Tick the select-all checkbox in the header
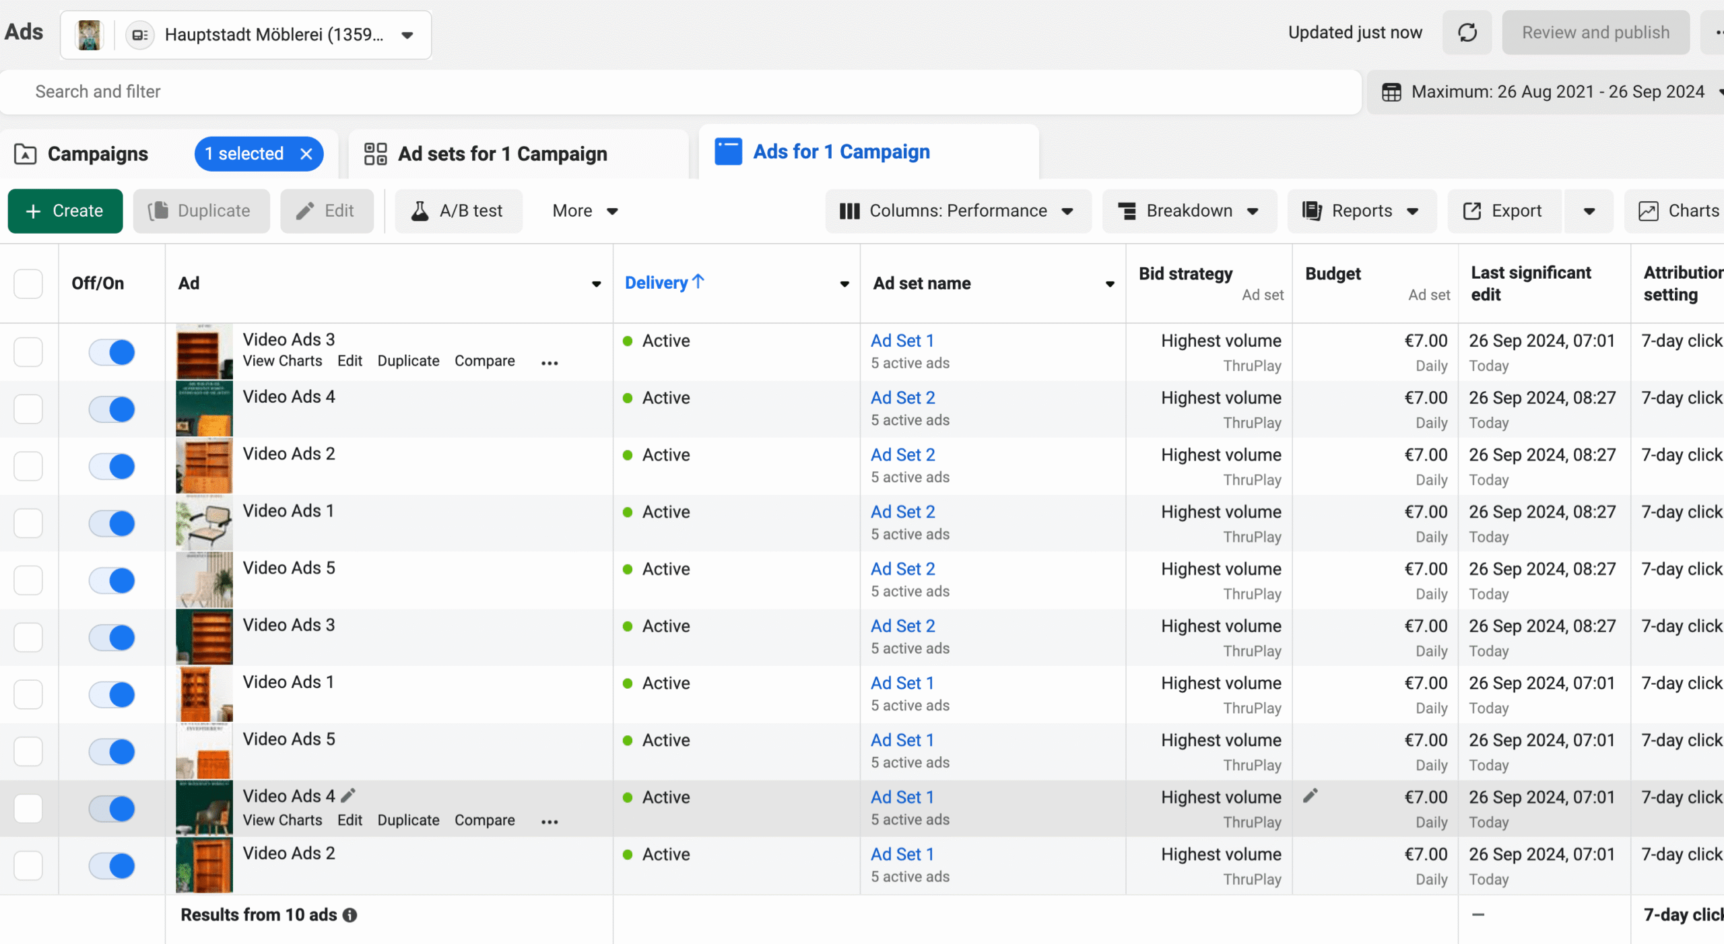This screenshot has width=1724, height=944. coord(28,283)
